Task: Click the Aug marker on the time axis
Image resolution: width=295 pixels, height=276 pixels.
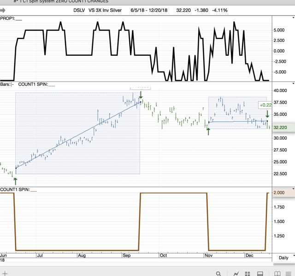Action: (x=82, y=256)
